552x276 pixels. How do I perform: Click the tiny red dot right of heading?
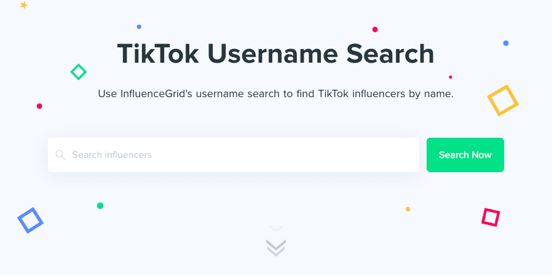point(451,77)
